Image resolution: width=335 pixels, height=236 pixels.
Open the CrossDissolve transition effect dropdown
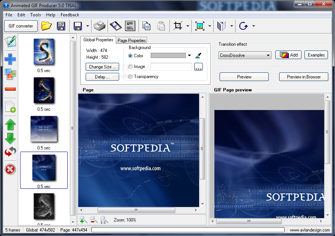coord(245,55)
